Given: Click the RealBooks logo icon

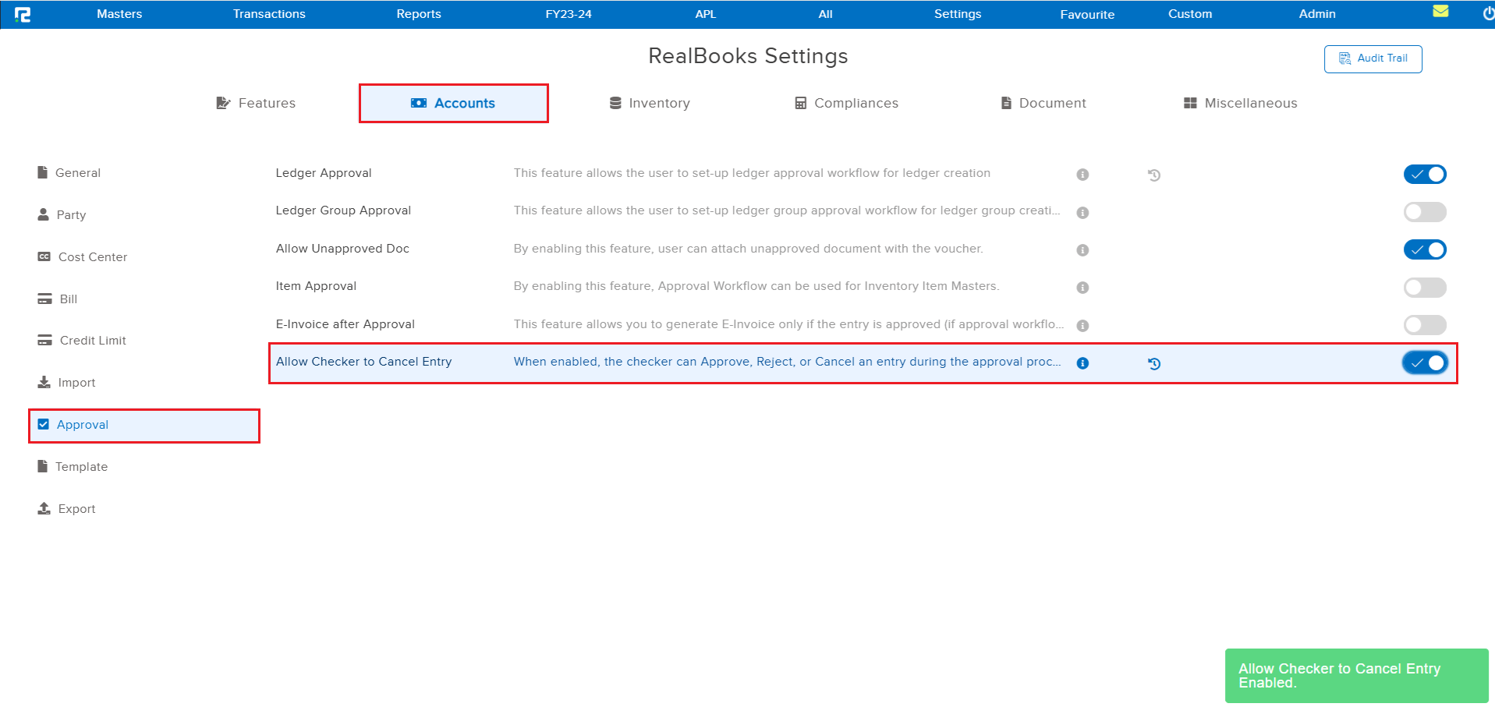Looking at the screenshot, I should click(23, 14).
